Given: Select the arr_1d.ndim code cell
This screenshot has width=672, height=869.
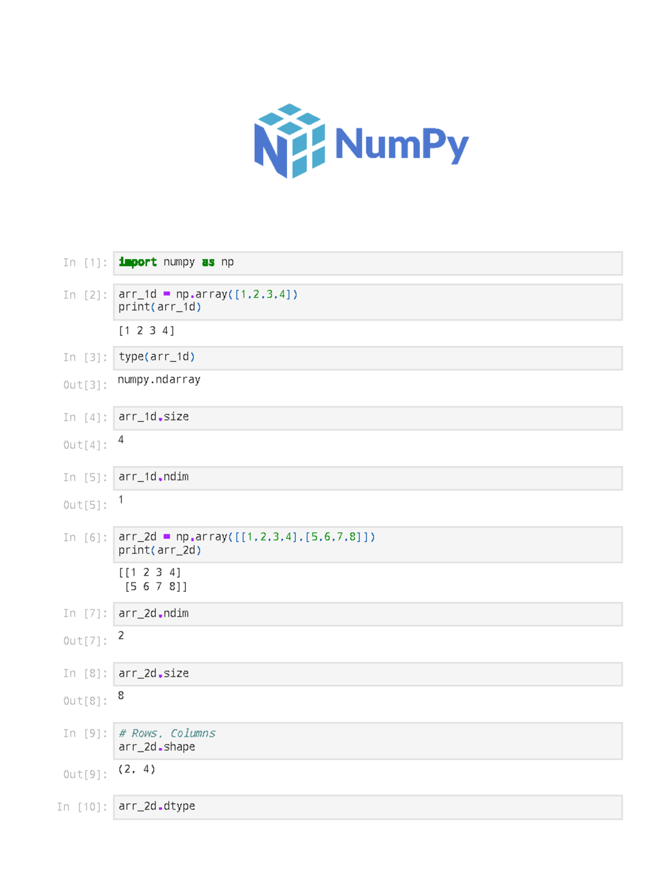Looking at the screenshot, I should [x=368, y=478].
